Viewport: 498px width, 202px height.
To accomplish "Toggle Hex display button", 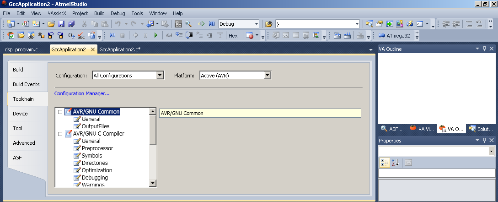I will click(233, 36).
